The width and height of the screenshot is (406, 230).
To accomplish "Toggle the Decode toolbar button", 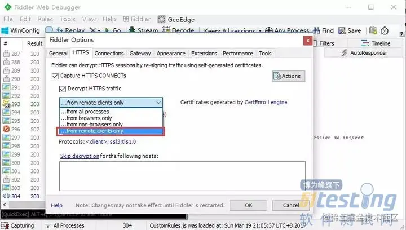I will 178,30.
